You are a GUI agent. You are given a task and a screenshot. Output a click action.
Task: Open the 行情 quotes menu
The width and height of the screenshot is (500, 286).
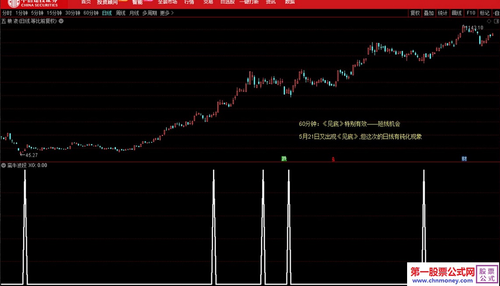click(189, 2)
